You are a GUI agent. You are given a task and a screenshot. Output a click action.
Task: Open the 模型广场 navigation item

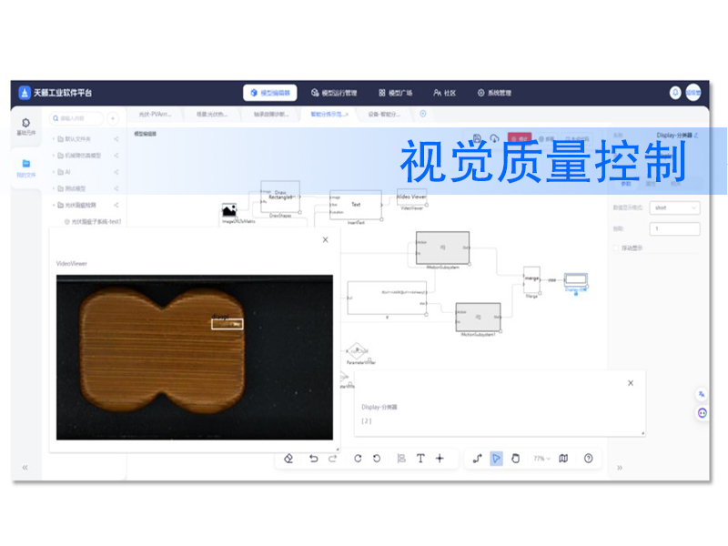[x=396, y=93]
